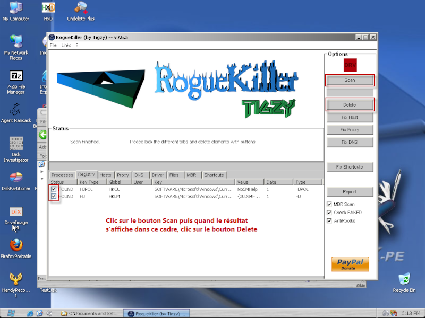425x318 pixels.
Task: Open the ? help menu
Action: point(77,45)
